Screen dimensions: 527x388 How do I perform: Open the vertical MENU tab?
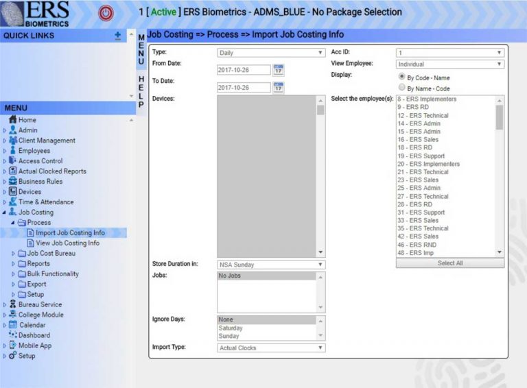click(141, 49)
